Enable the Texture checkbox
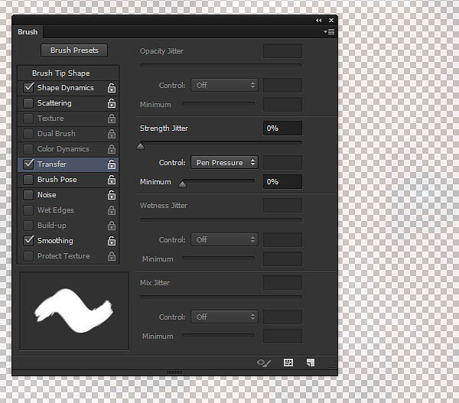The width and height of the screenshot is (459, 403). pyautogui.click(x=28, y=119)
